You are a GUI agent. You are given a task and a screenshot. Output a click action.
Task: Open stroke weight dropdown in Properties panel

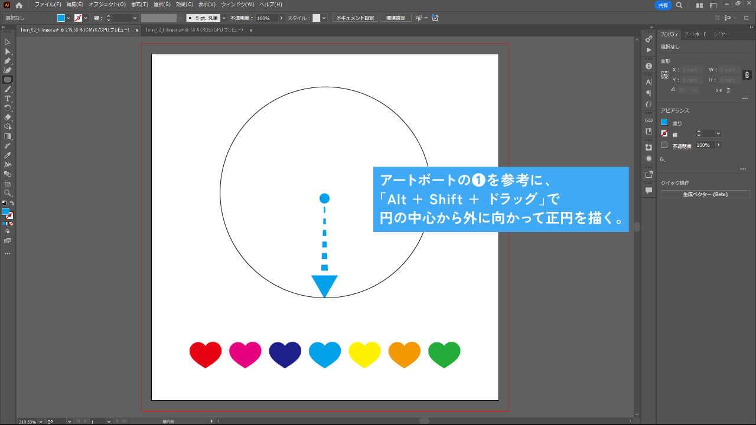718,133
